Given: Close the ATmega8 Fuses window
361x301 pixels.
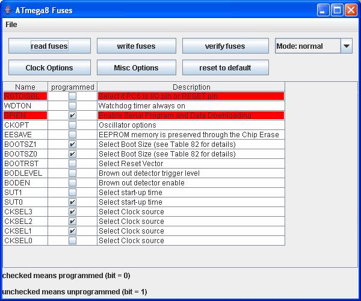Looking at the screenshot, I should [351, 10].
